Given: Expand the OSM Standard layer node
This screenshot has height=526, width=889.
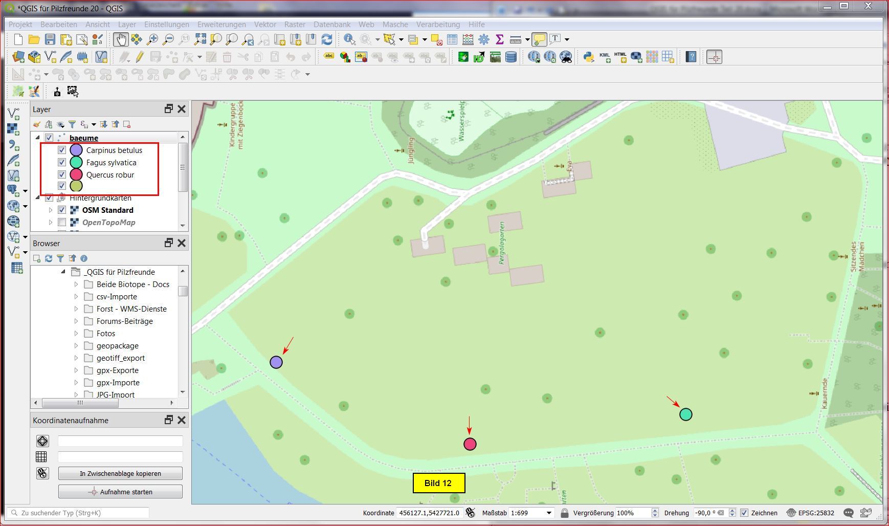Looking at the screenshot, I should click(x=51, y=210).
